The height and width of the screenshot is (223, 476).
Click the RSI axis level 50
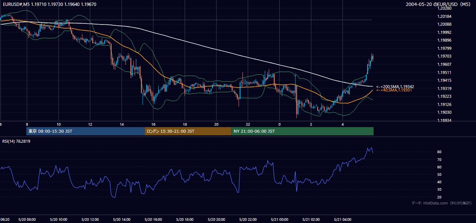click(439, 174)
